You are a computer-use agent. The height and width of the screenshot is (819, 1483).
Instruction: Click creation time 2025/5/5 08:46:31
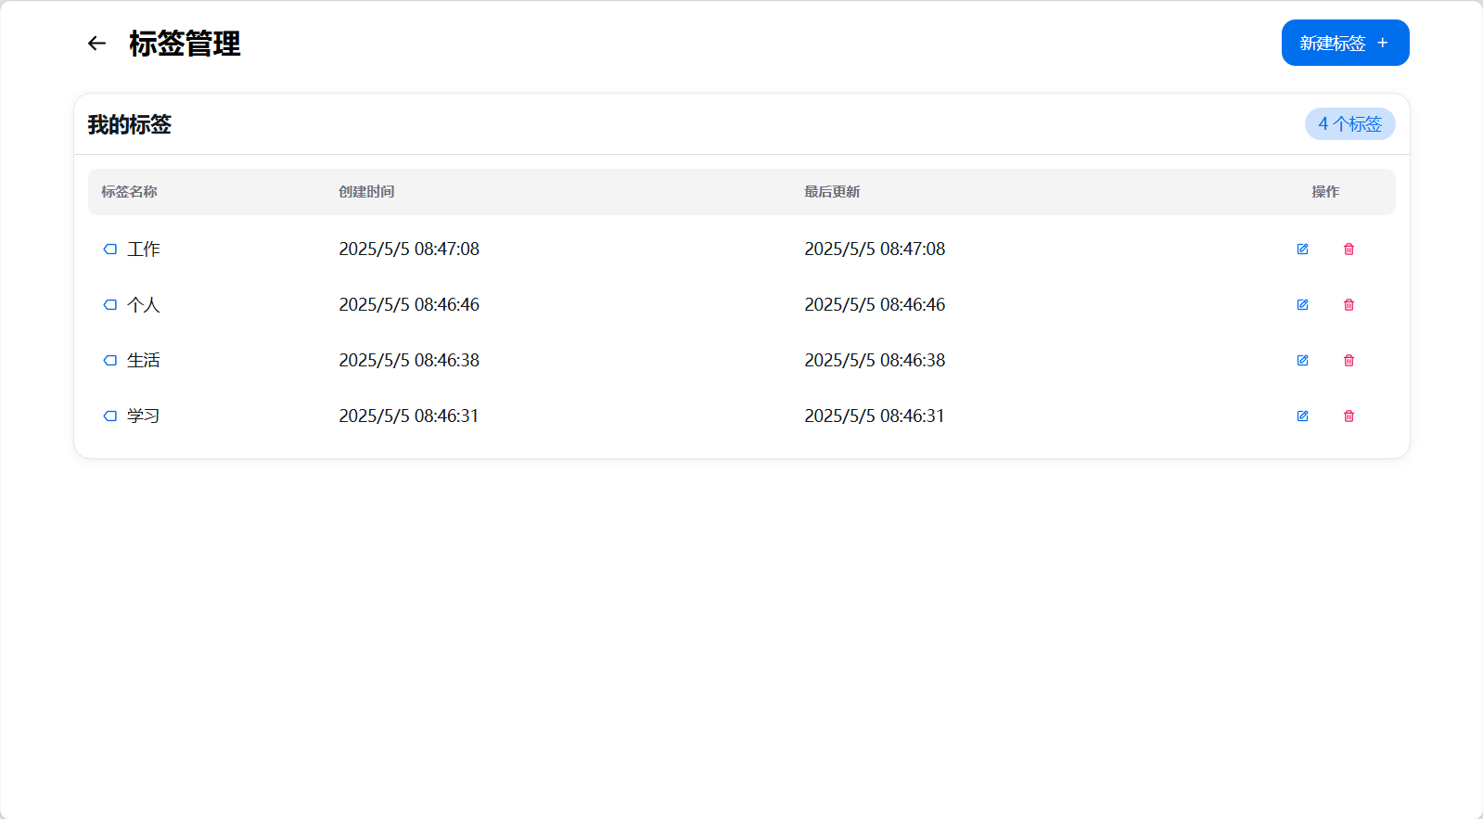point(409,416)
